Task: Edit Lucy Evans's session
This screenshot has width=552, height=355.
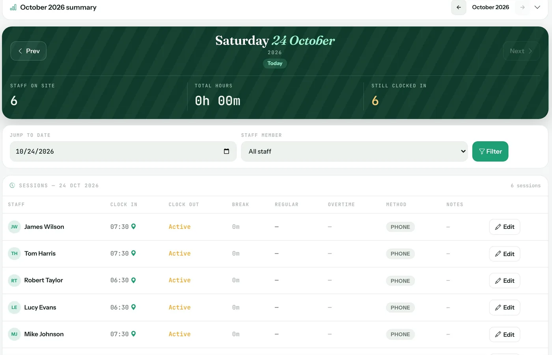Action: [x=504, y=307]
